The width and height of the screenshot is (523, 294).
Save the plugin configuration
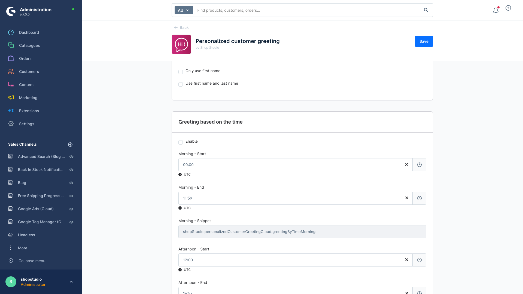(424, 41)
